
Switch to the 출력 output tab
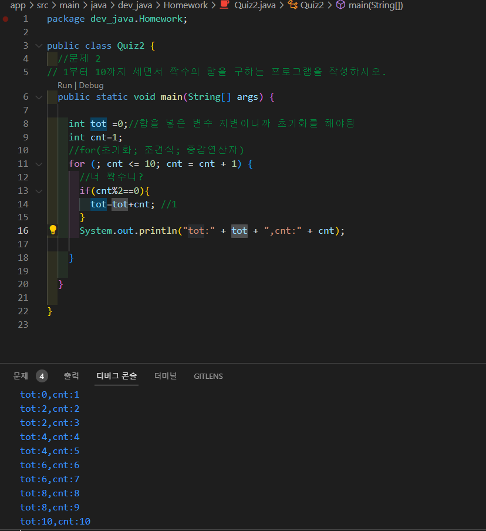pyautogui.click(x=72, y=376)
